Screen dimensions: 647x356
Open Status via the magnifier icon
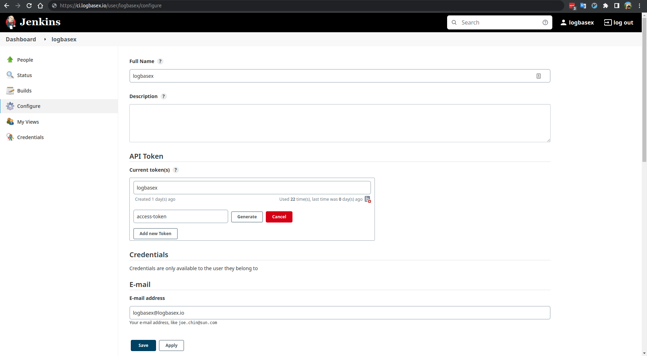[10, 75]
